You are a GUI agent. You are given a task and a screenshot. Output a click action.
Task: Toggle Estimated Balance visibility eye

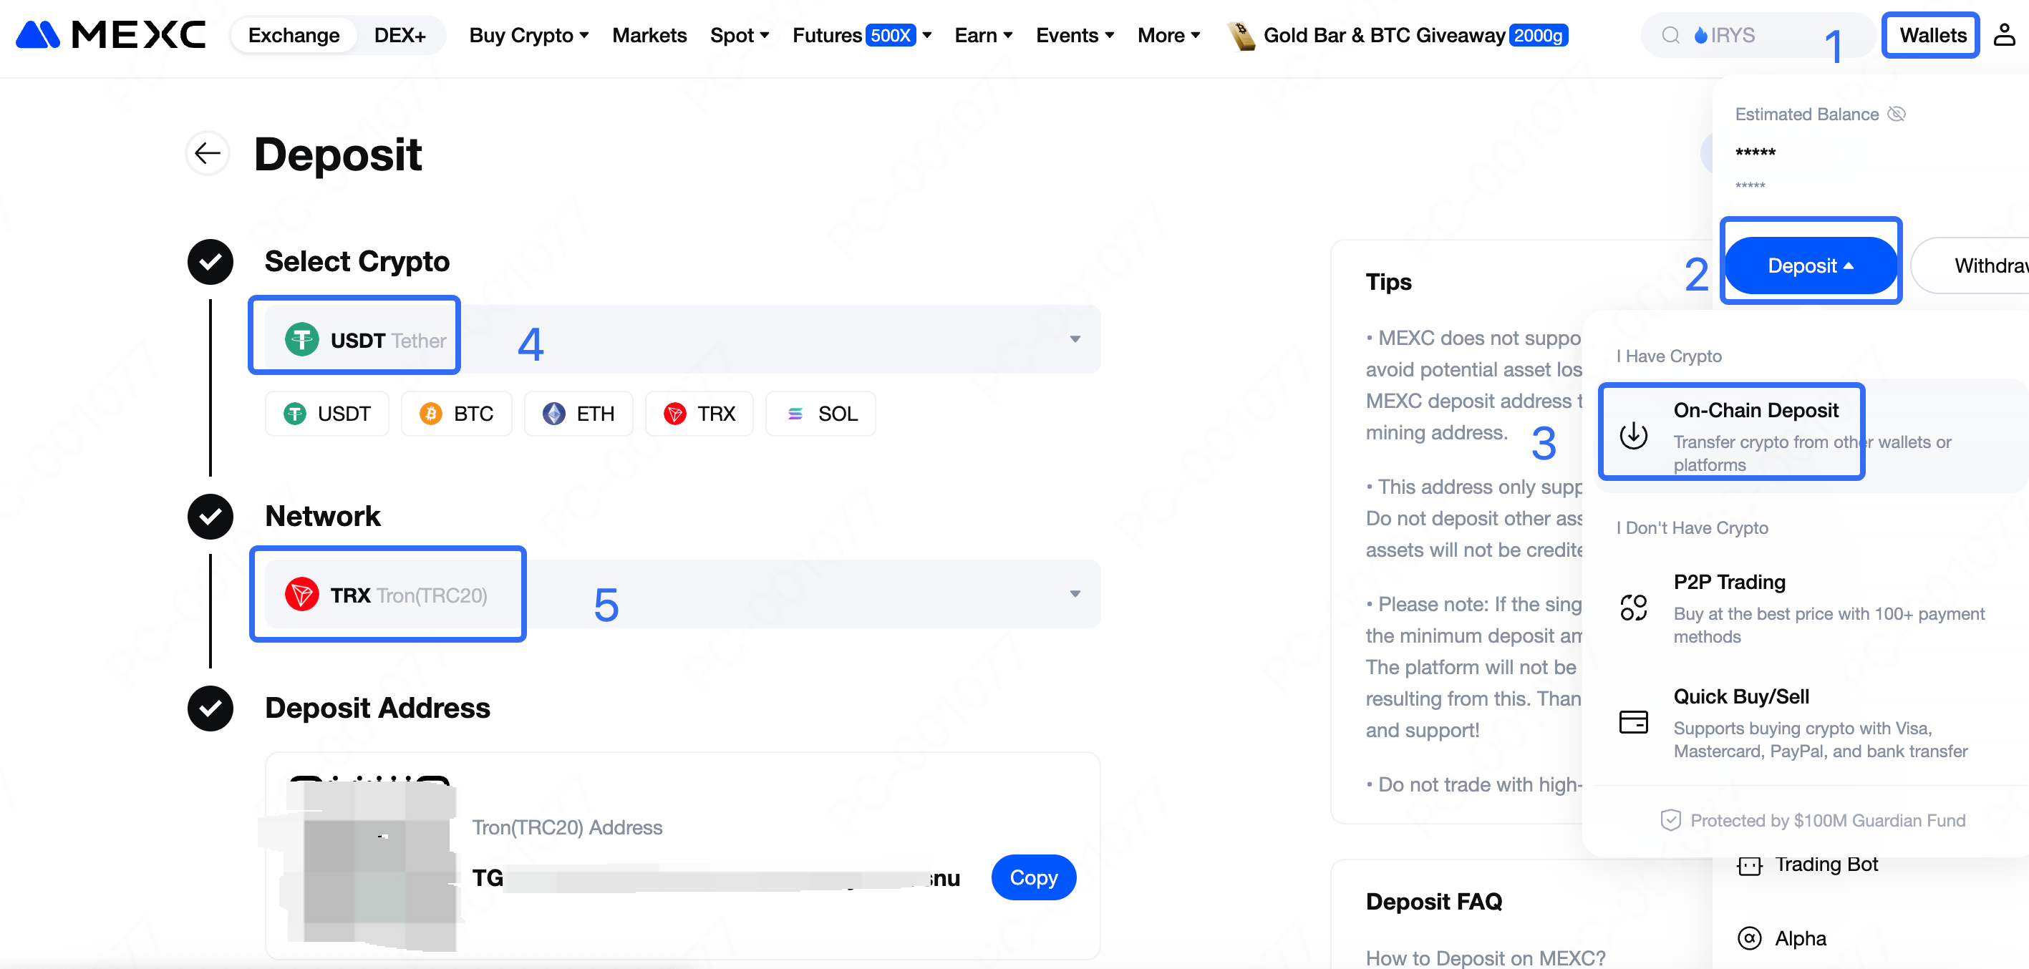pyautogui.click(x=1897, y=114)
